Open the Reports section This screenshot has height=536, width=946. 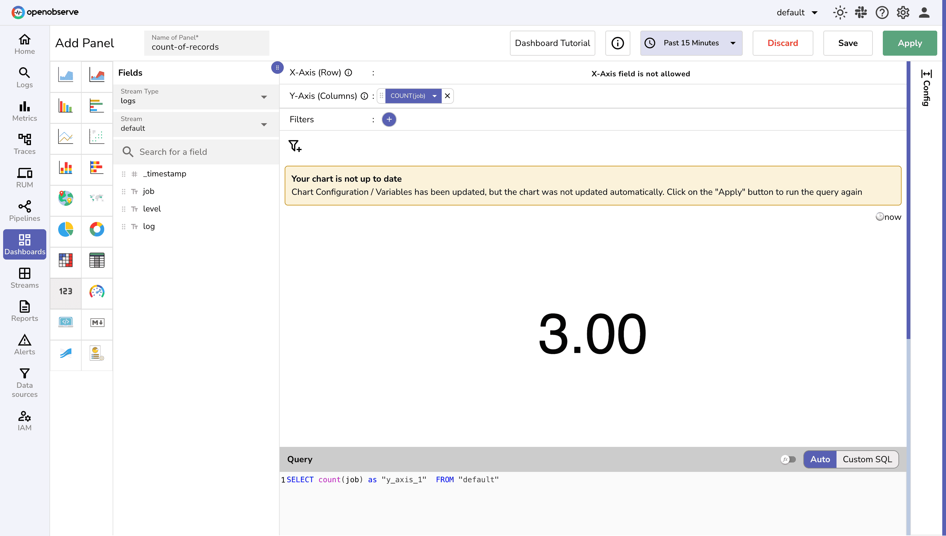tap(24, 311)
